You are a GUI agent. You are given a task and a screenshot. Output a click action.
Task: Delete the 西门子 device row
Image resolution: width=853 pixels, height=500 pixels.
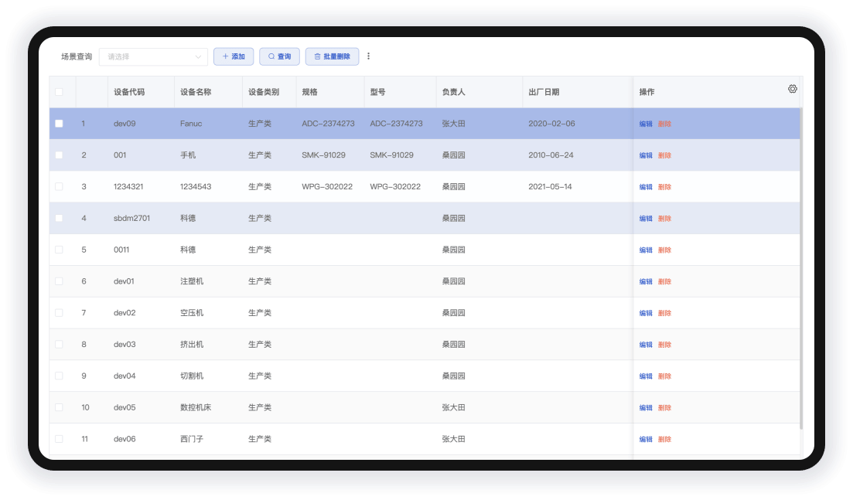tap(664, 439)
